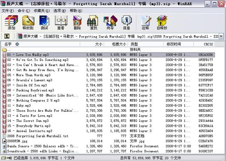Image resolution: width=226 pixels, height=161 pixels.
Task: Click the 查找 (Find) binoculars icon
Action: 93,20
